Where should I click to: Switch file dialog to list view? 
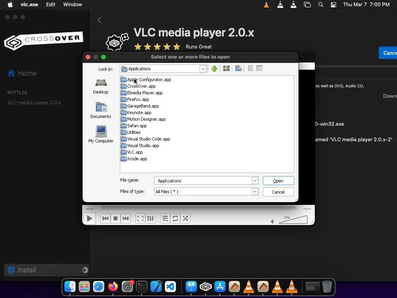(x=250, y=68)
